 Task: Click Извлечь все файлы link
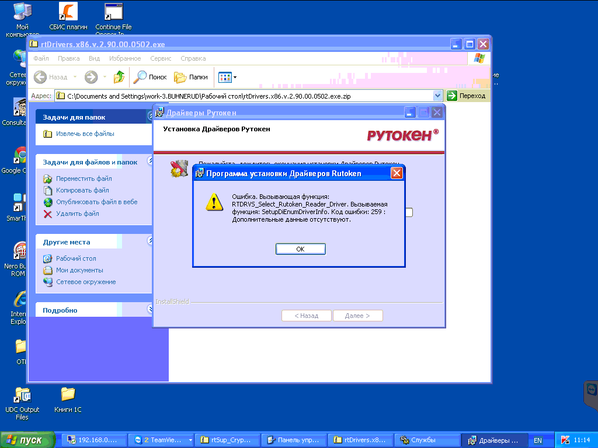[85, 134]
